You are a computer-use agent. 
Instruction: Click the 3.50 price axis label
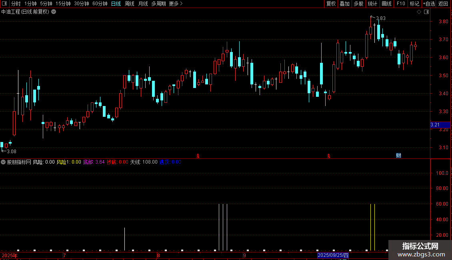click(x=443, y=76)
